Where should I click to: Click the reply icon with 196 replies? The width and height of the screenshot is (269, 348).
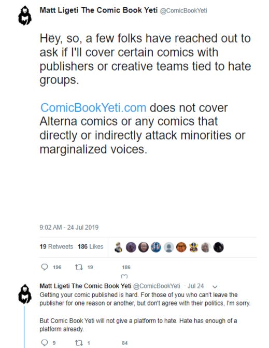click(x=45, y=267)
